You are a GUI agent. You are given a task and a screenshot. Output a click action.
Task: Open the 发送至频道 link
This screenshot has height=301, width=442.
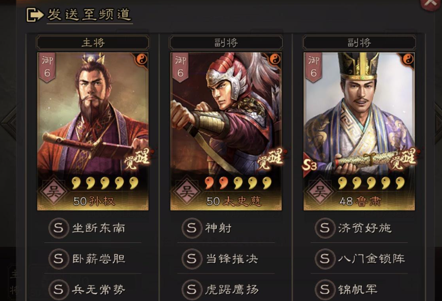tap(89, 15)
